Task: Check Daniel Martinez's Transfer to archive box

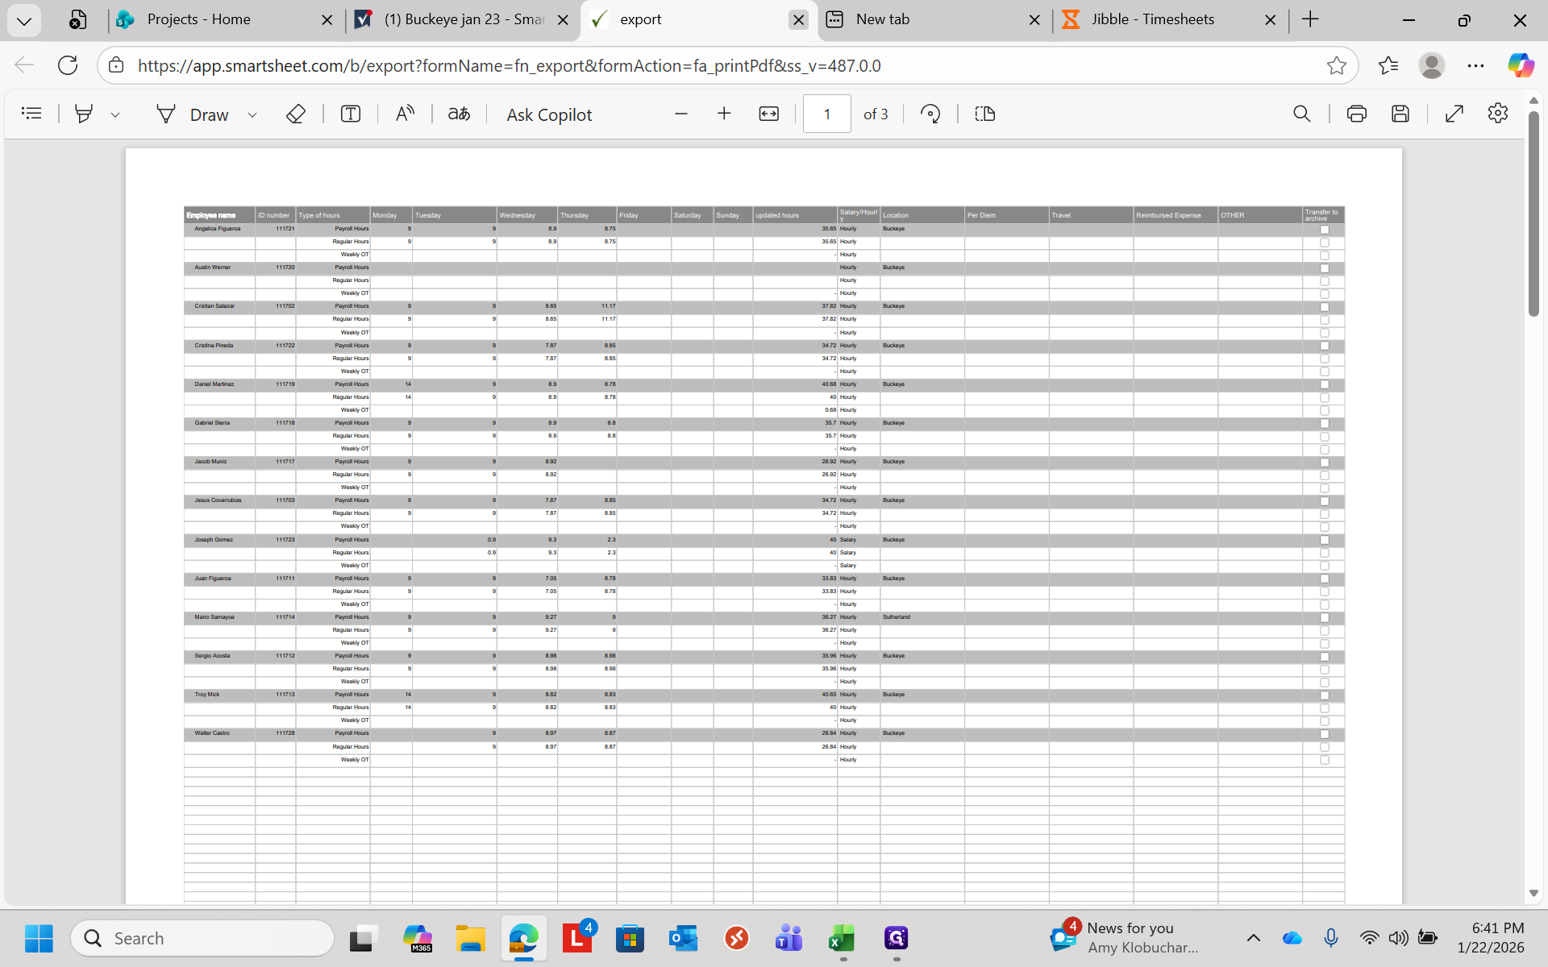Action: tap(1324, 384)
